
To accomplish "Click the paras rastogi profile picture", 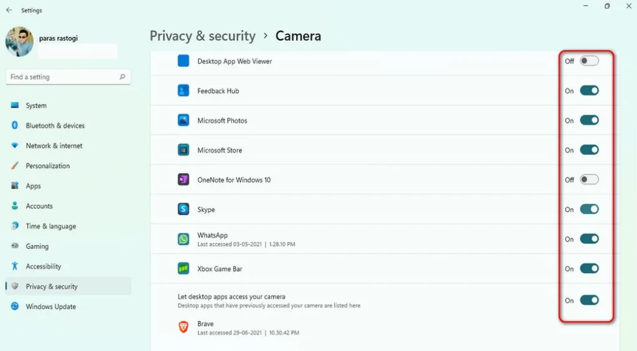I will [19, 42].
